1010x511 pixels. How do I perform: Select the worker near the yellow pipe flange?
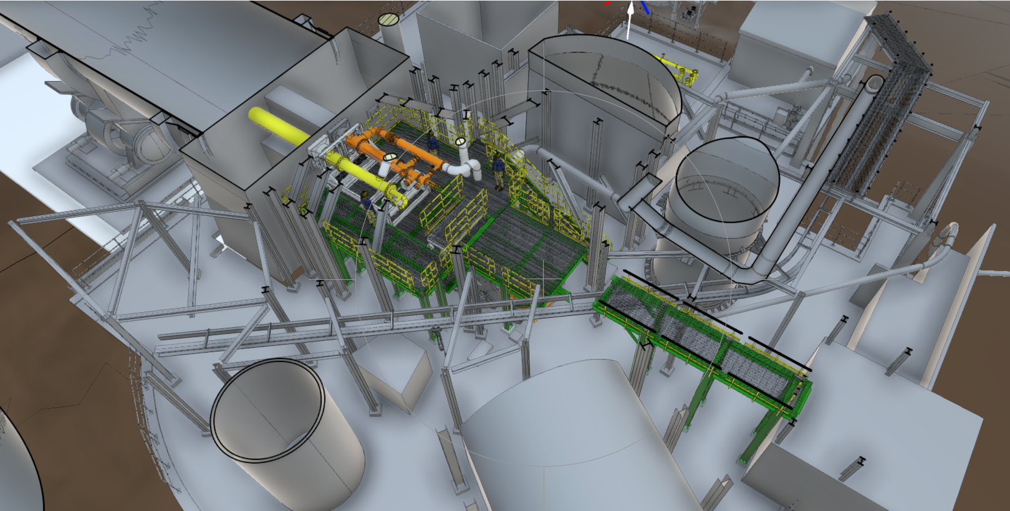point(368,208)
